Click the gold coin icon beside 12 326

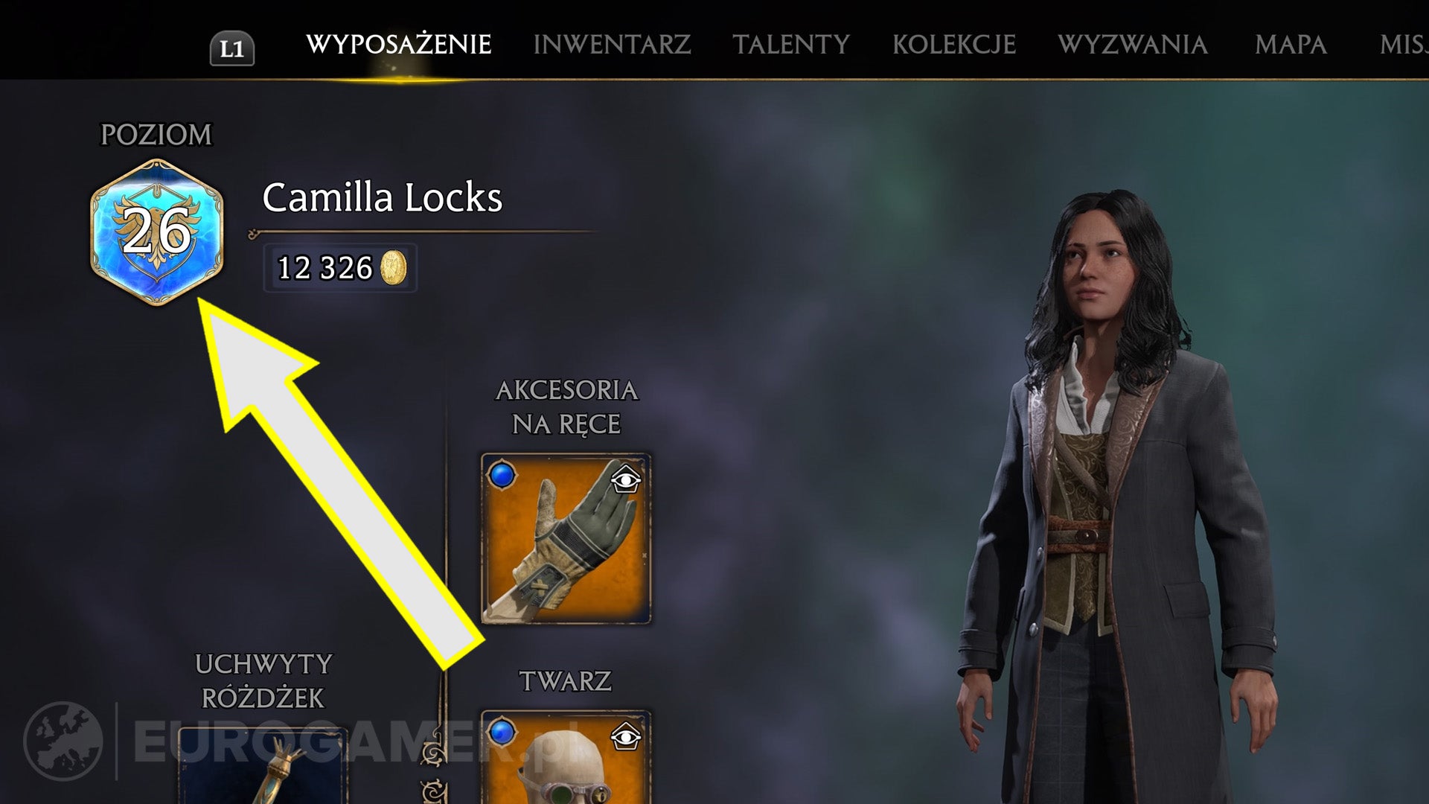coord(394,267)
